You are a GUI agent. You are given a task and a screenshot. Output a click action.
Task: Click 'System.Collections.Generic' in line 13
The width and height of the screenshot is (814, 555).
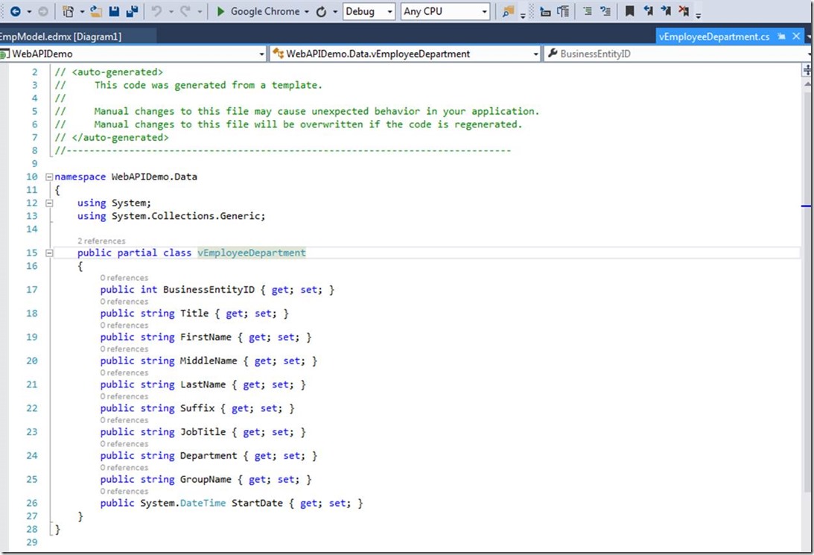[185, 216]
